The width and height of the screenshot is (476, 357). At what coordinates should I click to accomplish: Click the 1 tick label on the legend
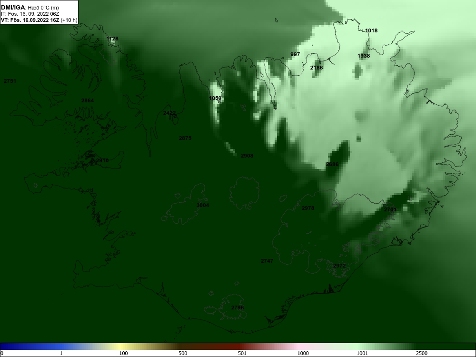click(x=61, y=353)
